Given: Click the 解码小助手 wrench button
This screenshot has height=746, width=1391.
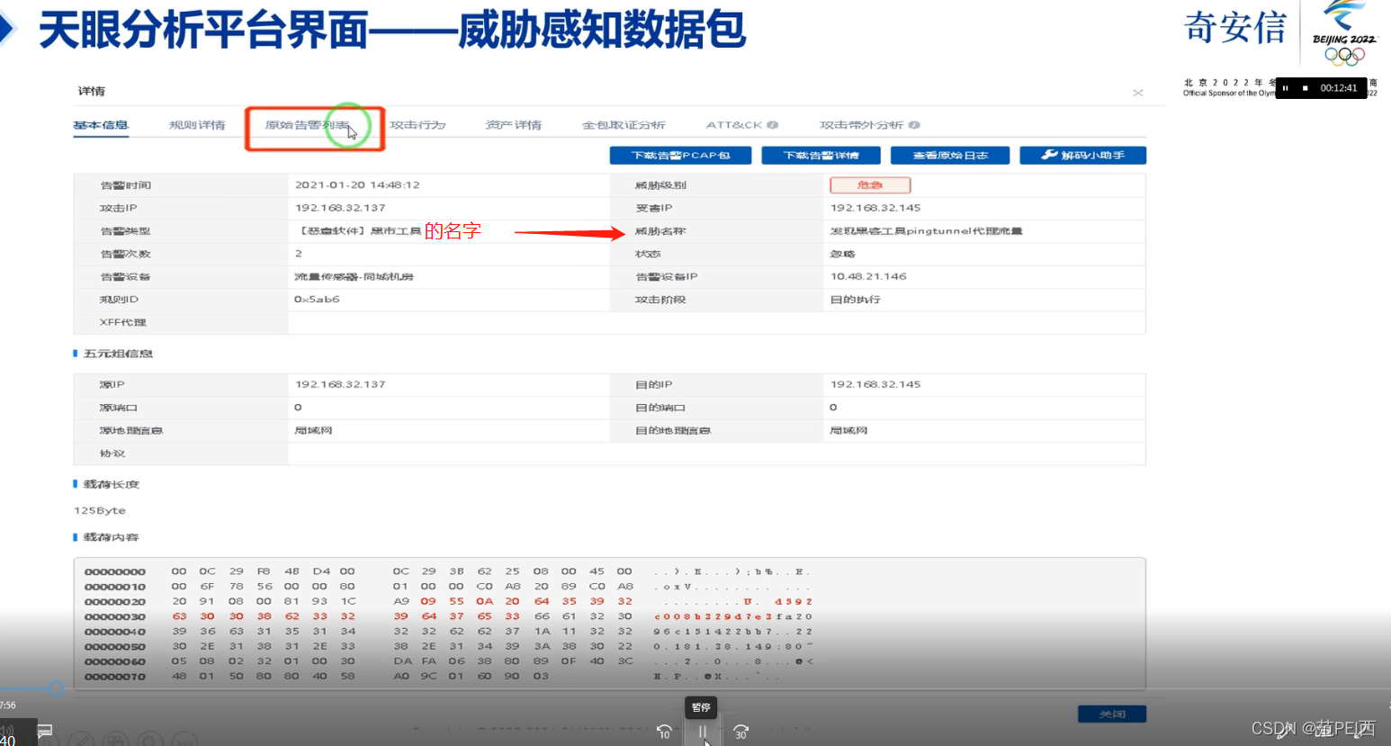Looking at the screenshot, I should (1082, 156).
